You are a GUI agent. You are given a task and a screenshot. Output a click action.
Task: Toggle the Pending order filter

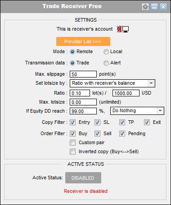[122, 134]
